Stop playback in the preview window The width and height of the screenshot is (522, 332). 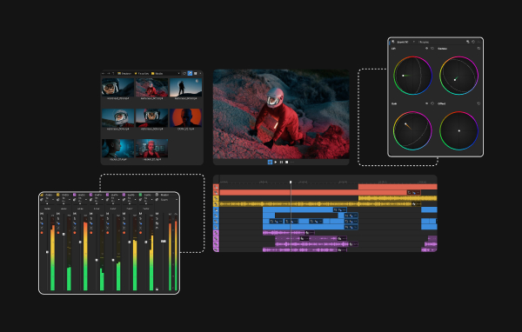point(286,162)
